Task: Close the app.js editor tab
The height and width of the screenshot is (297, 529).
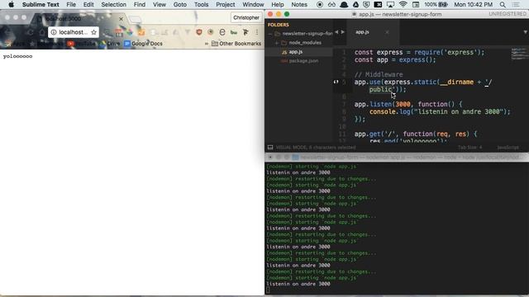Action: pyautogui.click(x=387, y=32)
